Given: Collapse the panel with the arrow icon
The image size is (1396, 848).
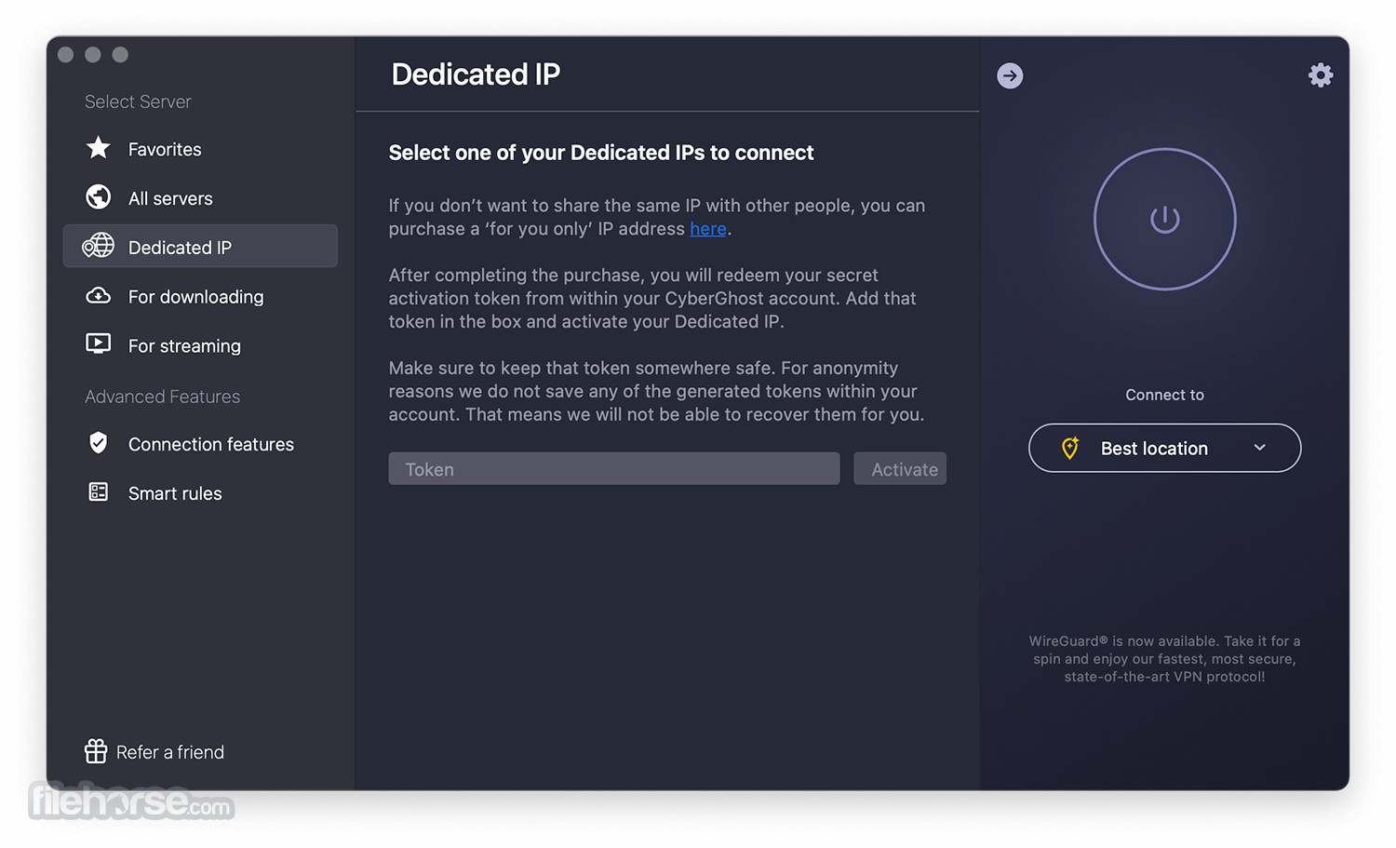Looking at the screenshot, I should click(1010, 75).
